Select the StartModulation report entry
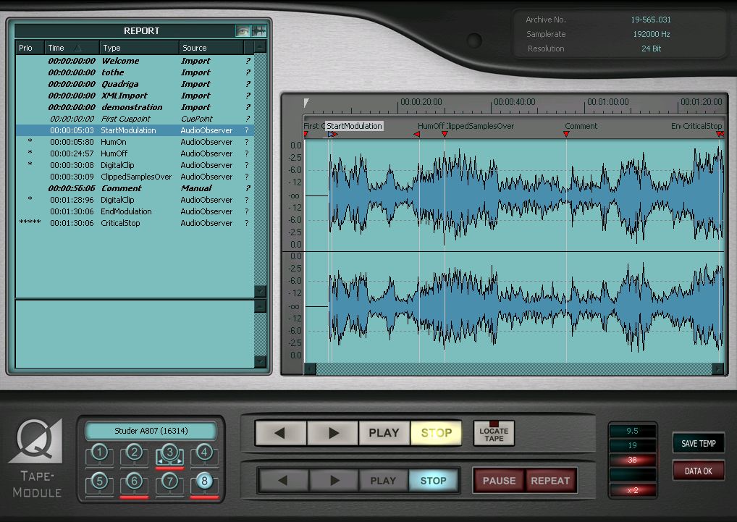Screen dimensions: 737x522 point(128,130)
